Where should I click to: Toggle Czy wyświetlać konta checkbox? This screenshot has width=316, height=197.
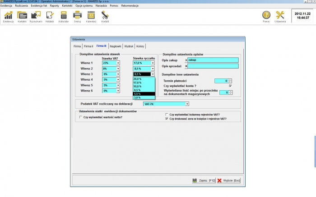pyautogui.click(x=230, y=86)
